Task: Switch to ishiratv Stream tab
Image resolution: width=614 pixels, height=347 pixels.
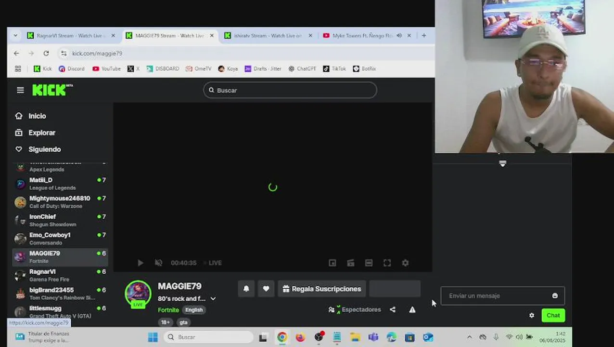Action: coord(268,35)
